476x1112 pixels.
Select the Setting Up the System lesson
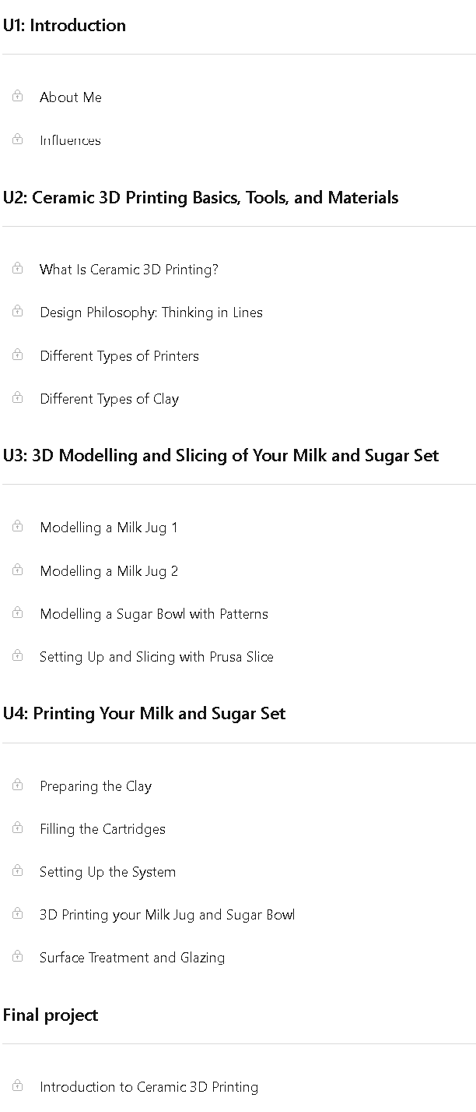click(108, 872)
